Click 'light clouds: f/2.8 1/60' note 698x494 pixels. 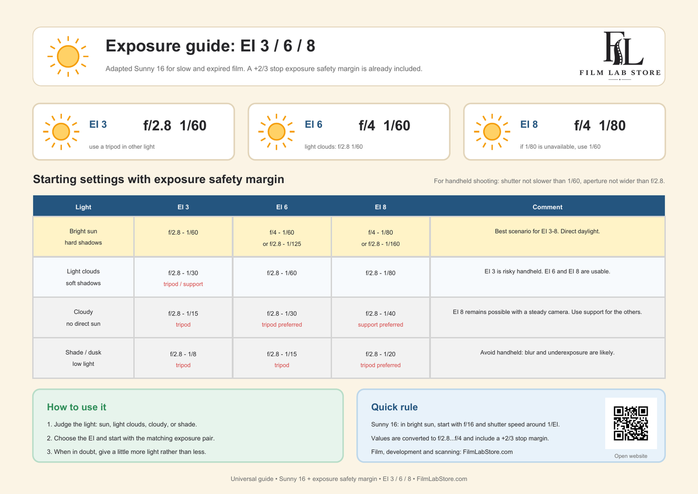click(334, 147)
